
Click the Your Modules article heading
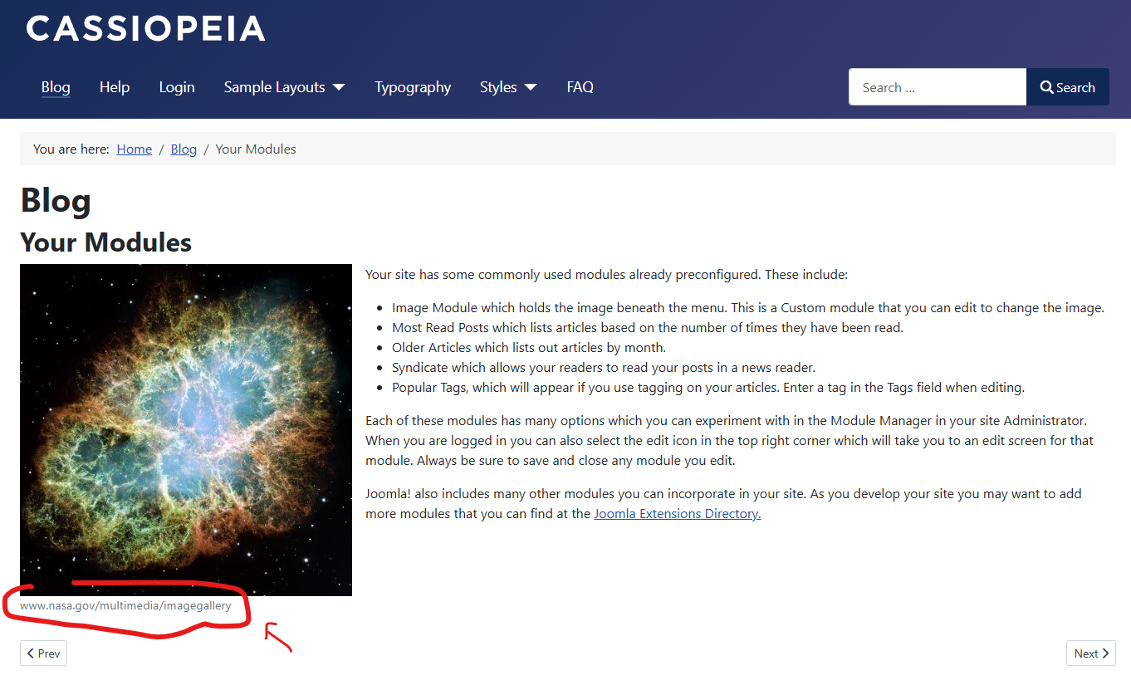click(x=105, y=242)
